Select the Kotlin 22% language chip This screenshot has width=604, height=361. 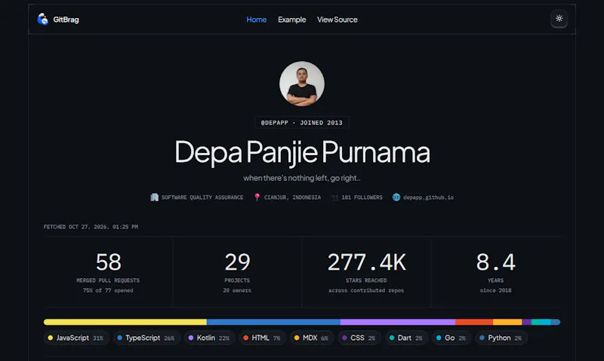[209, 338]
